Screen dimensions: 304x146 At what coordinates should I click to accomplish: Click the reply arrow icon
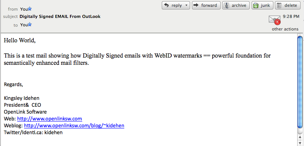167,5
